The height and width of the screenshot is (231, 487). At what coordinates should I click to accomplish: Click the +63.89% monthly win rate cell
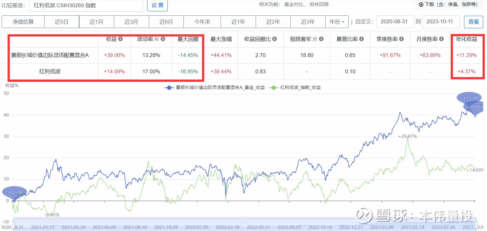[x=430, y=55]
